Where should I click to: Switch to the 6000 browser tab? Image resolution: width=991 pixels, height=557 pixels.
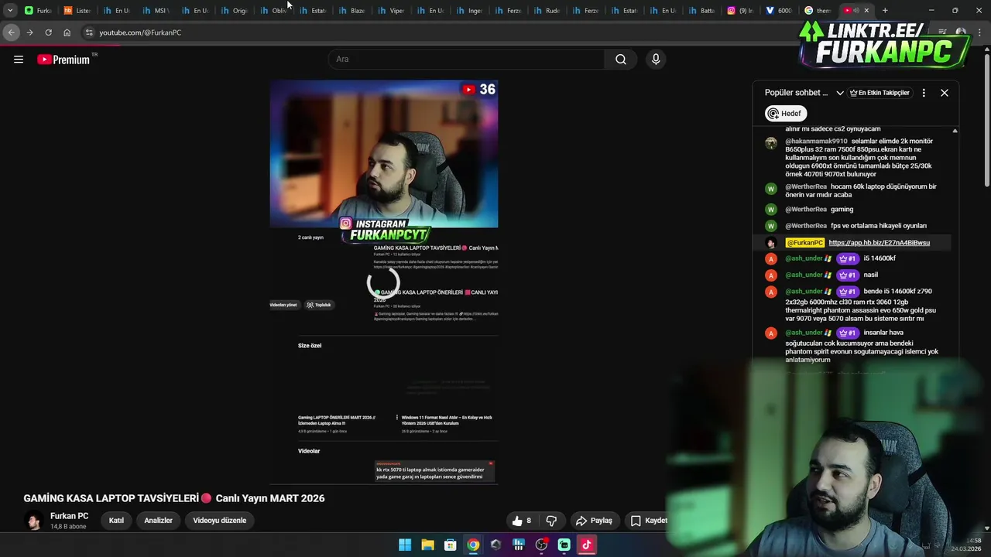click(779, 11)
